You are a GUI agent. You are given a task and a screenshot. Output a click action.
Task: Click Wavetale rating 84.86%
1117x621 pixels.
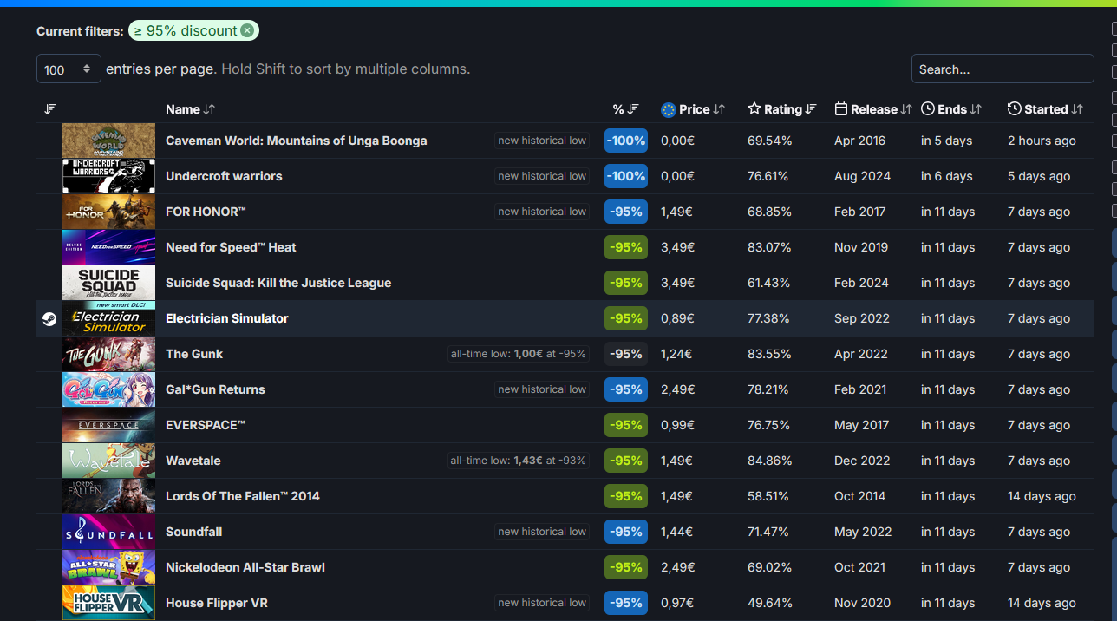click(769, 461)
